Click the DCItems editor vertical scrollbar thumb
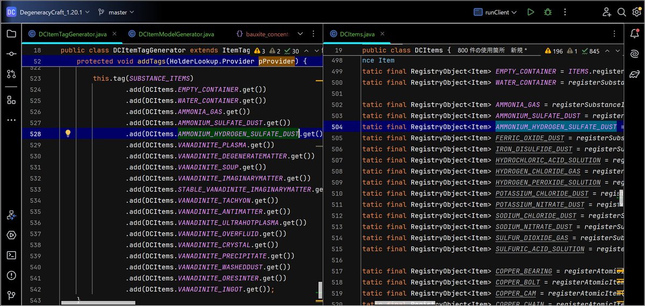 click(x=622, y=198)
